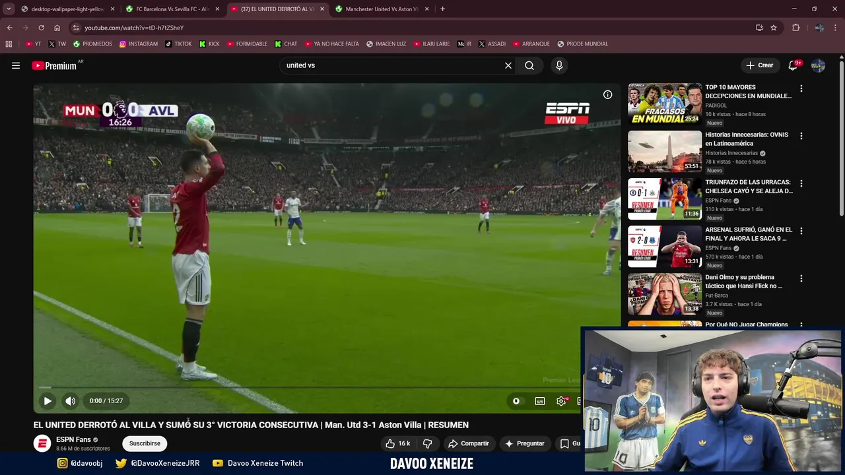Open the browser extensions menu
This screenshot has width=845, height=475.
pos(795,28)
